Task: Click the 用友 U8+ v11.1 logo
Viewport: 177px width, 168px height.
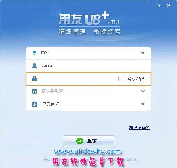Action: (x=90, y=18)
